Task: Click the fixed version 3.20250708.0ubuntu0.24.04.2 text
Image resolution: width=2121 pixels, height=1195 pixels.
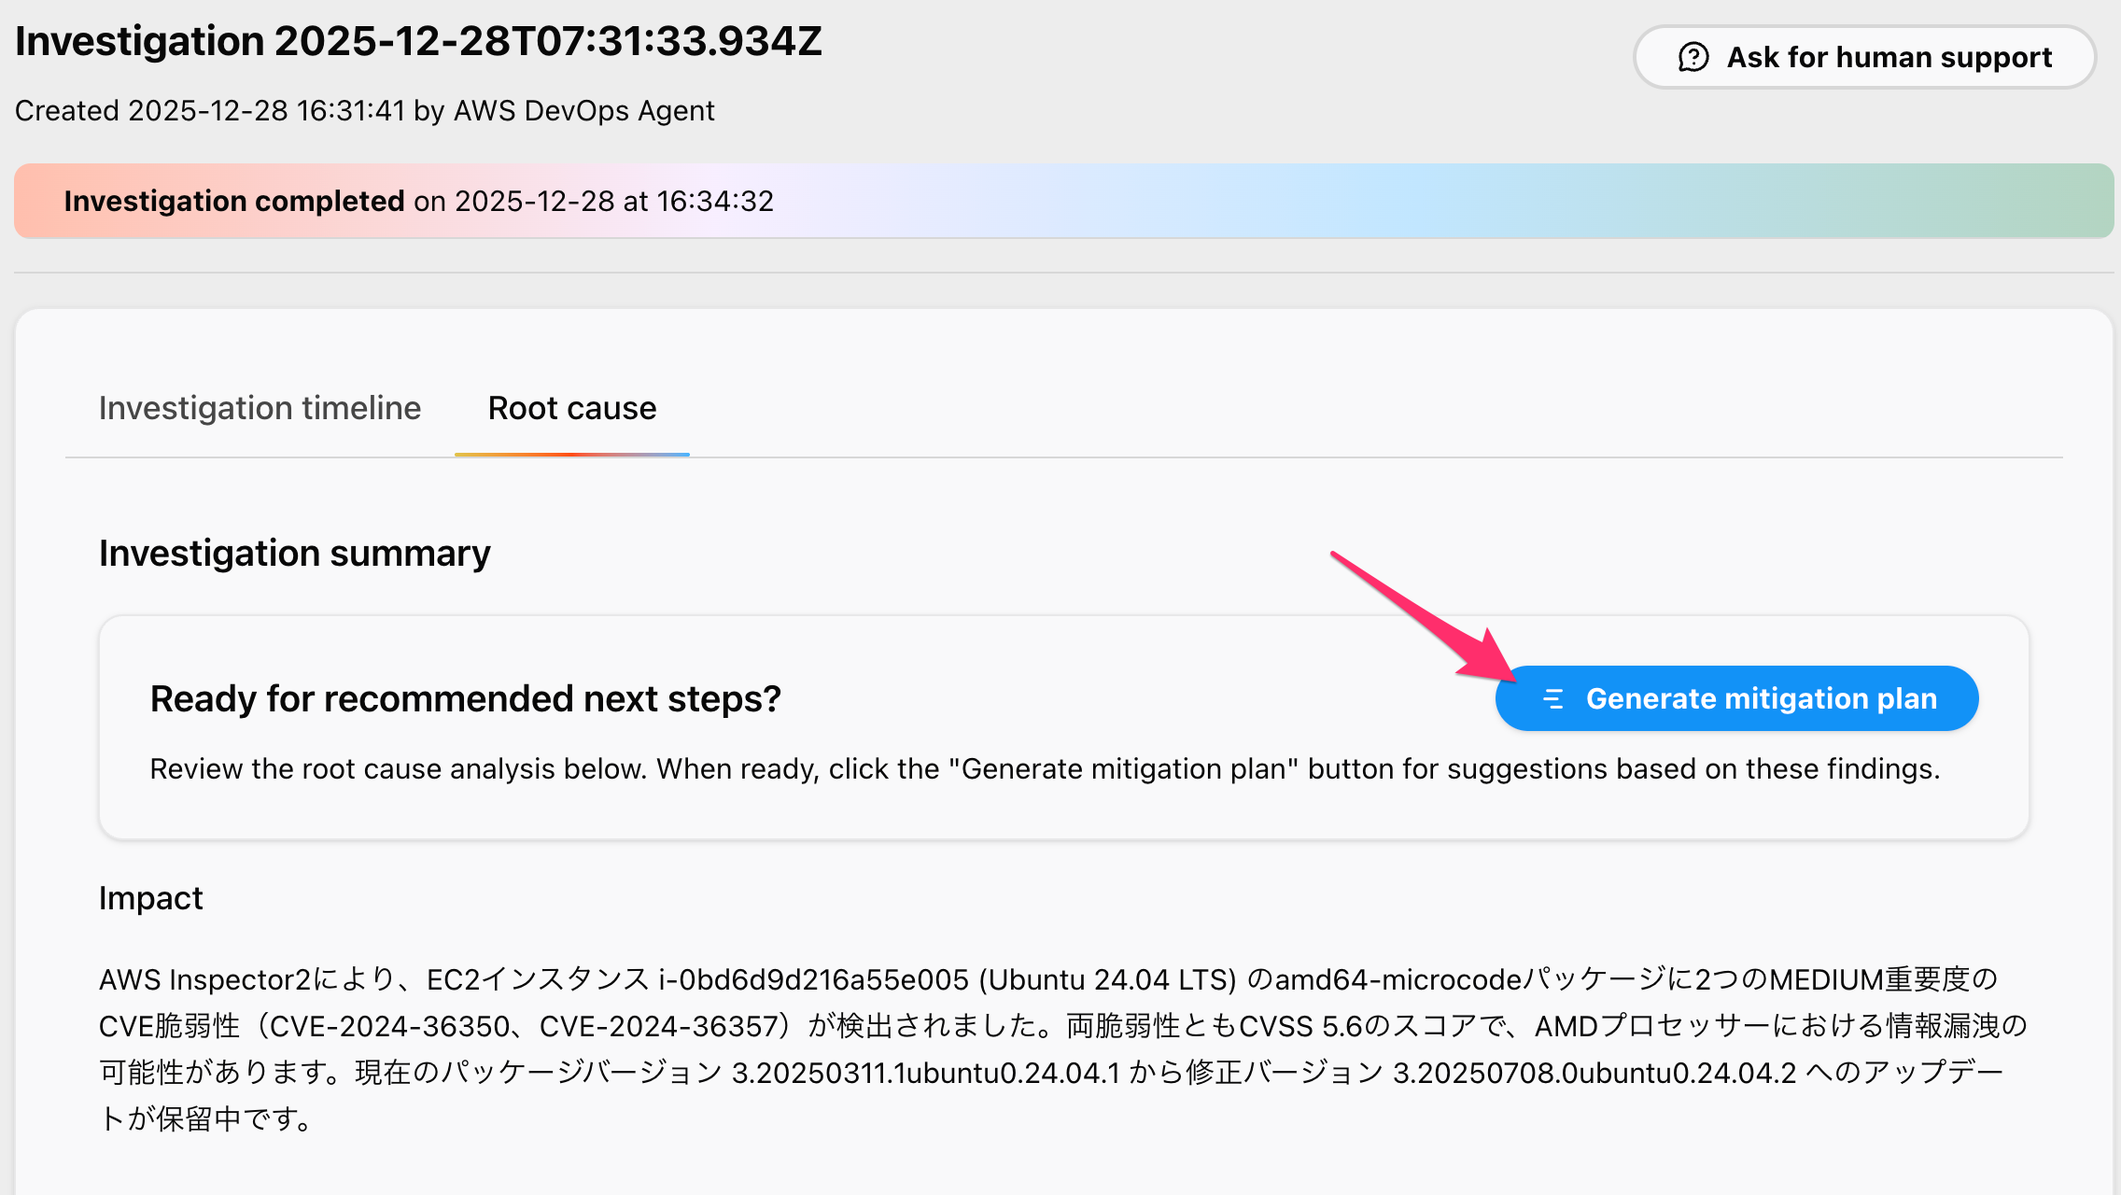Action: pyautogui.click(x=1591, y=1071)
